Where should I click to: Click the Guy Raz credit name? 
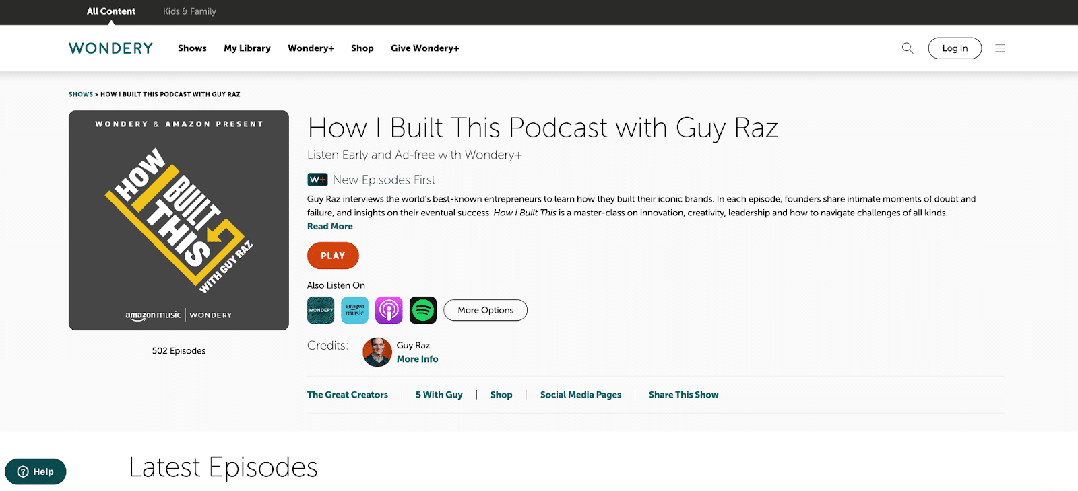click(x=413, y=345)
